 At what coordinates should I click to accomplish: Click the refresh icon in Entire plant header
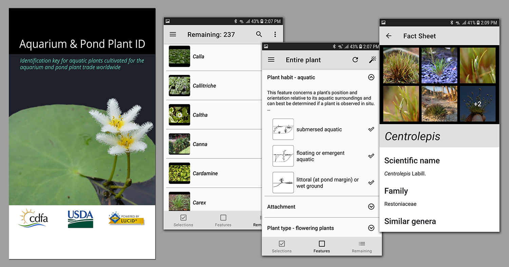(x=355, y=60)
